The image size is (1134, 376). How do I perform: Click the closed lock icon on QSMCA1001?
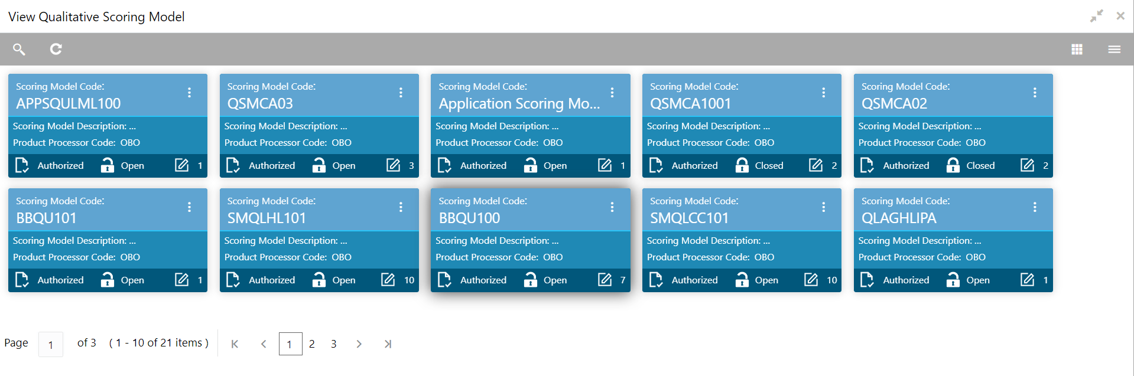[x=742, y=165]
